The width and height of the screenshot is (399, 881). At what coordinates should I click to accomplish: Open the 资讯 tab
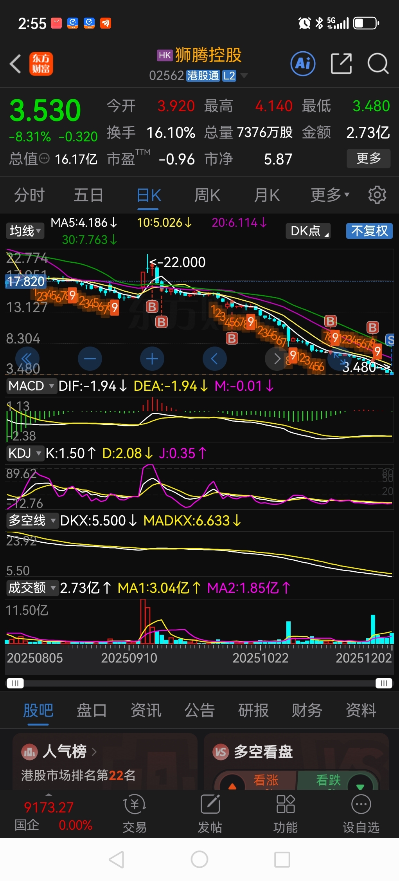(146, 710)
